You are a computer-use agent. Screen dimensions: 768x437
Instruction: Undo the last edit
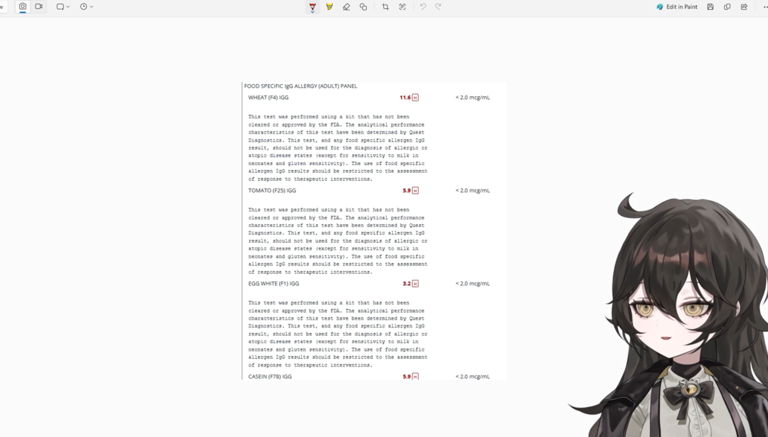423,7
